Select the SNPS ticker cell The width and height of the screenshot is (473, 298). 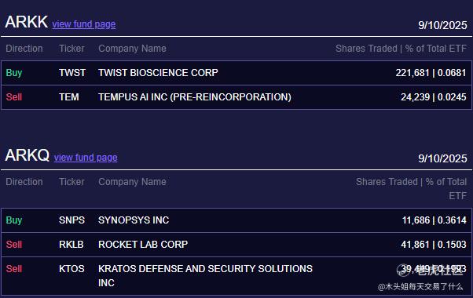point(71,220)
